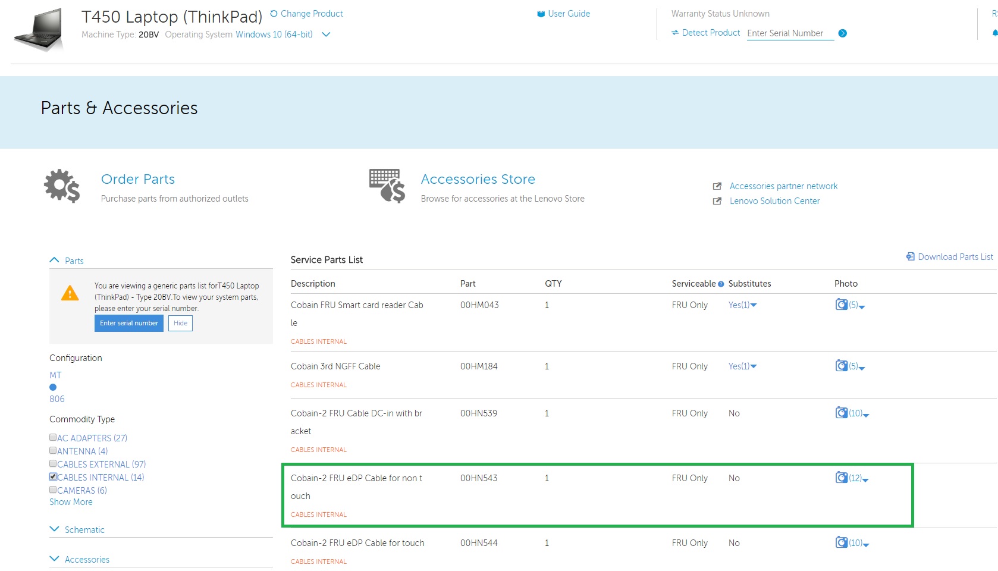Click the User Guide book icon
The image size is (998, 571).
tap(541, 14)
